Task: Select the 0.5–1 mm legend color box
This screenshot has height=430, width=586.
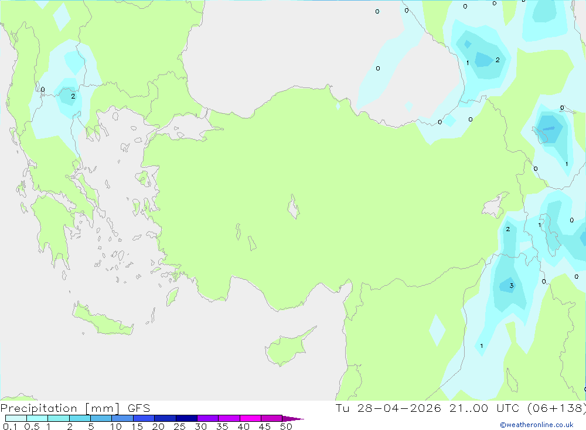Action: [x=37, y=418]
